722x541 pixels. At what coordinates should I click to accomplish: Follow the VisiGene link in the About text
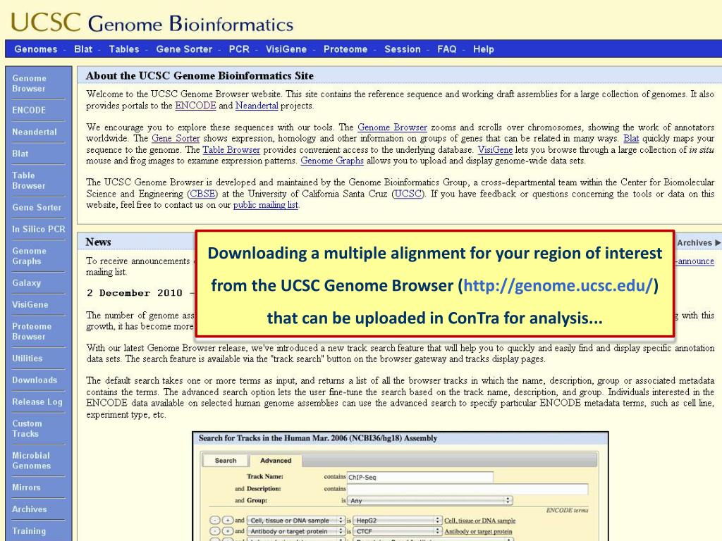pos(495,150)
